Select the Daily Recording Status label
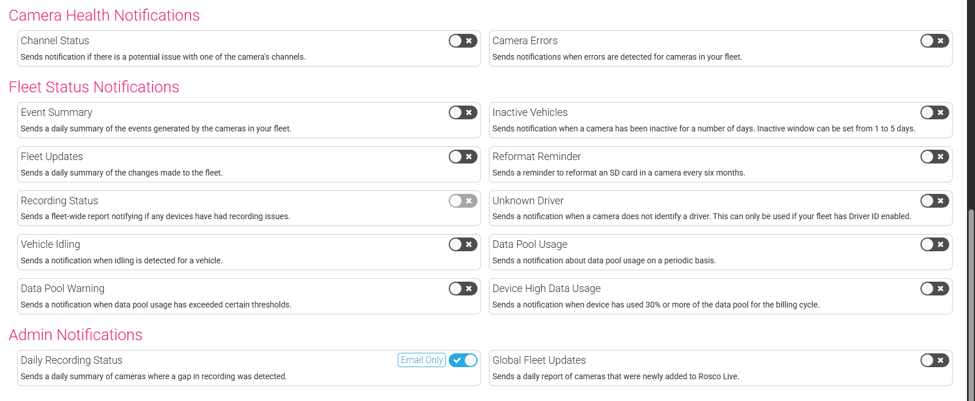 coord(72,360)
